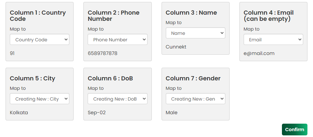Image resolution: width=313 pixels, height=137 pixels.
Task: Click the Column 3 : Name heading
Action: [191, 12]
